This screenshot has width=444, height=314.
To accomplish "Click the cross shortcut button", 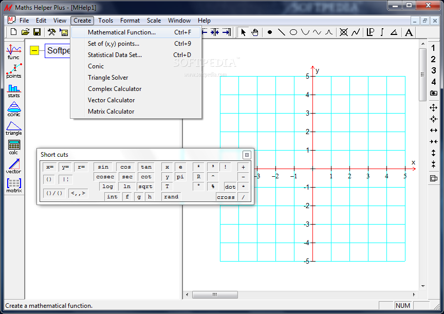I will point(226,197).
